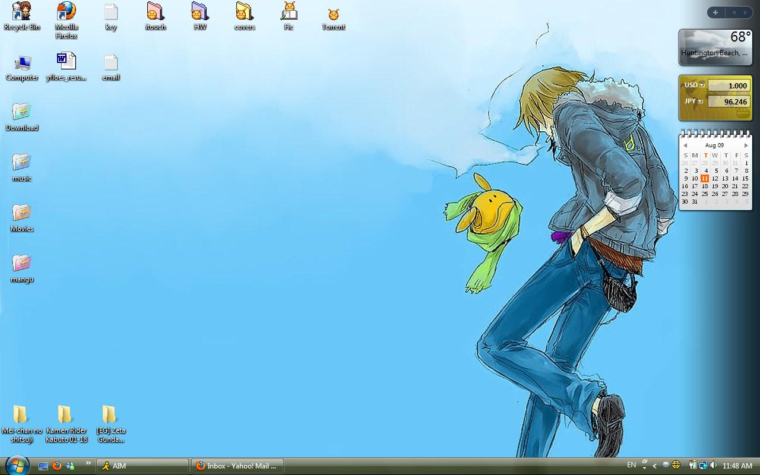760x475 pixels.
Task: Select the covers folder icon
Action: (245, 16)
